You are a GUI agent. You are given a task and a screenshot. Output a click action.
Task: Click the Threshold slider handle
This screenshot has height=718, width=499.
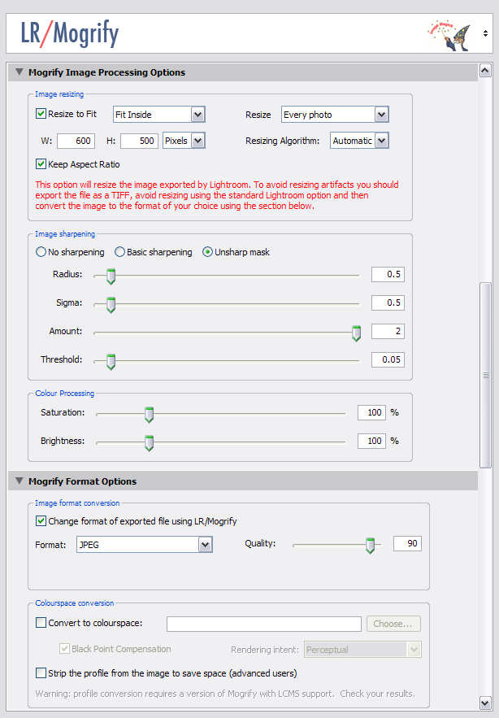tap(111, 362)
